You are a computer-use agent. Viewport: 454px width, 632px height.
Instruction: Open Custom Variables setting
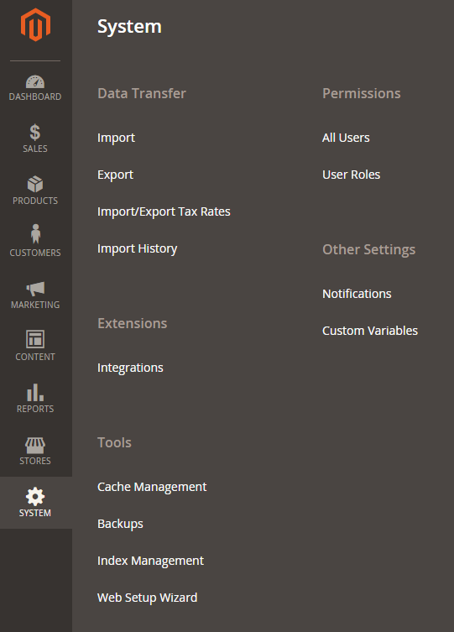click(370, 331)
